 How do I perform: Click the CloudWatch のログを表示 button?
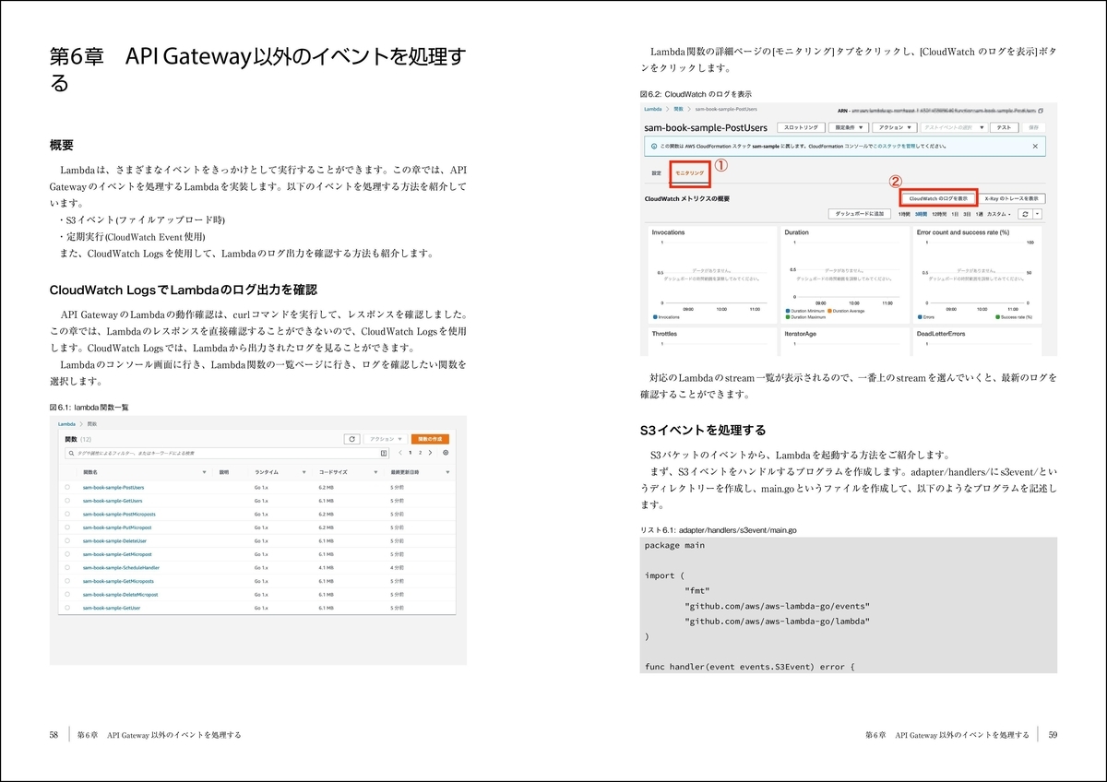937,198
